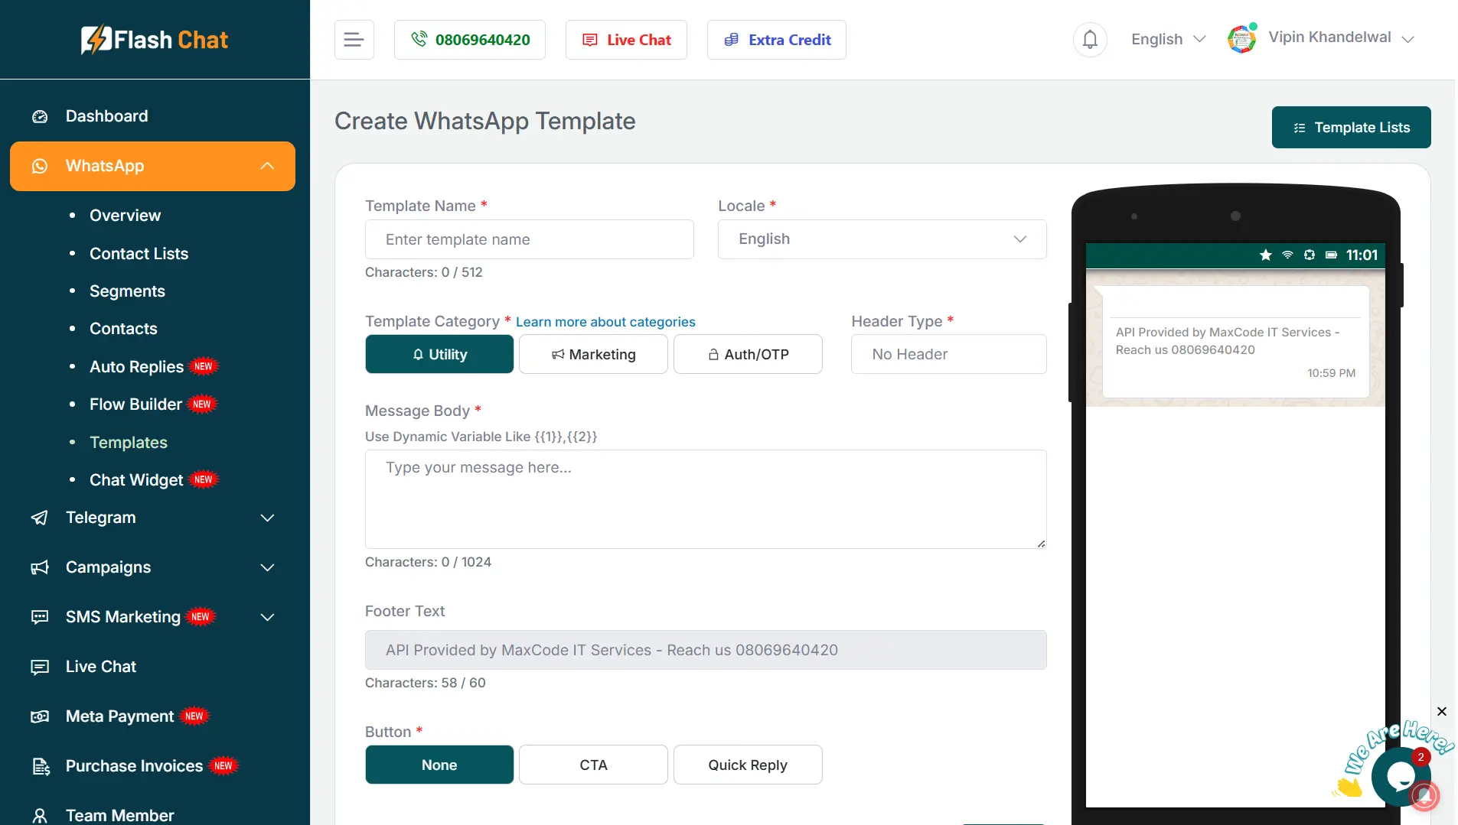The image size is (1458, 825).
Task: Choose the Quick Reply button type
Action: click(748, 765)
